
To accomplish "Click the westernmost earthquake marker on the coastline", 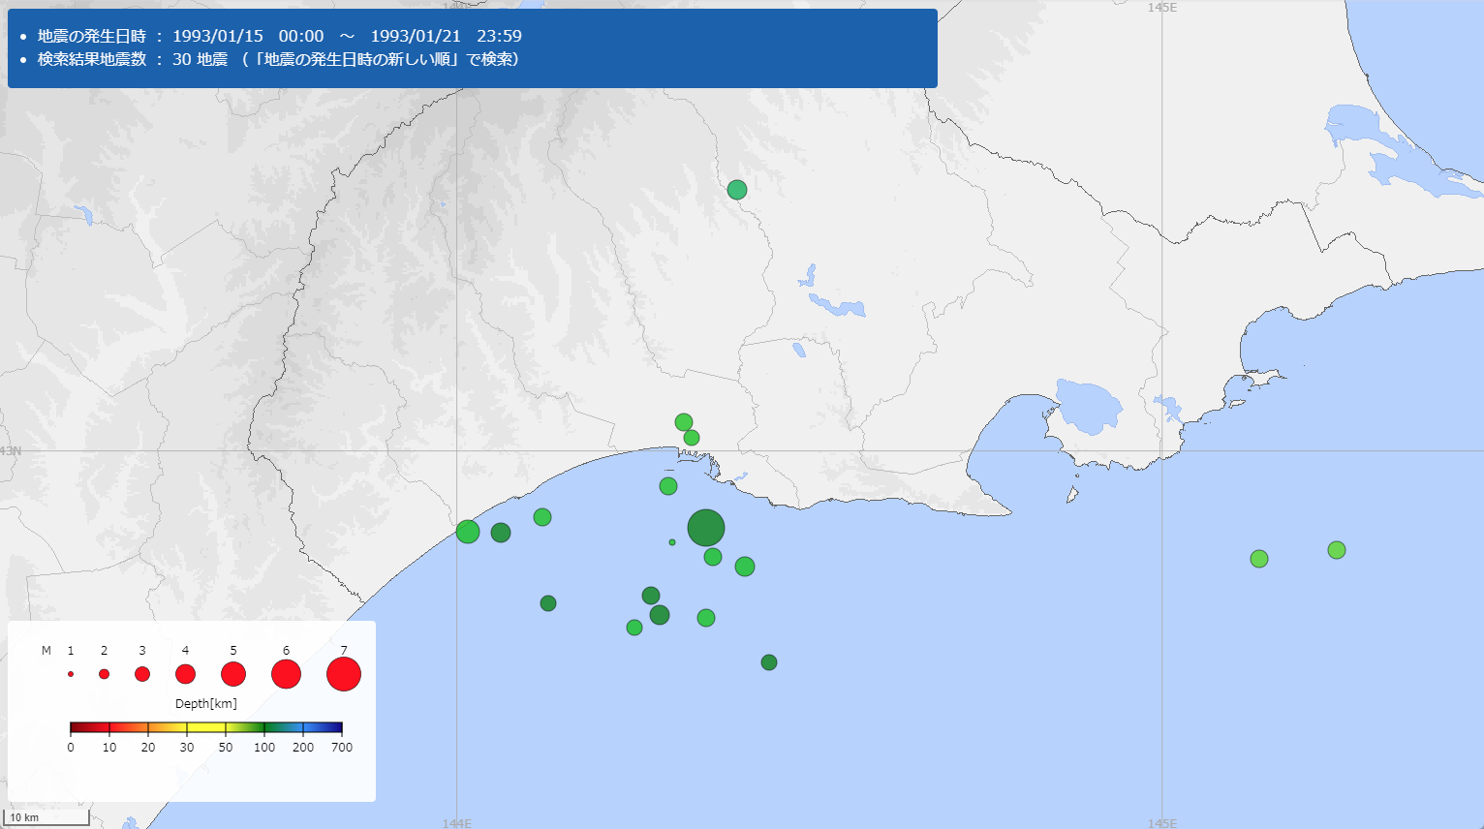I will (468, 532).
